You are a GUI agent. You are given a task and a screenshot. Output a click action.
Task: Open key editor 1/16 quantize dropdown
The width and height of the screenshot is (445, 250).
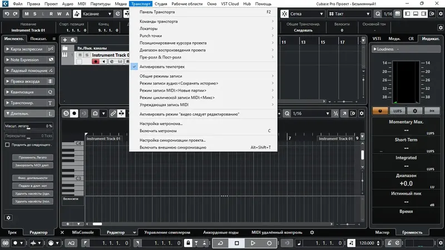[x=311, y=113]
